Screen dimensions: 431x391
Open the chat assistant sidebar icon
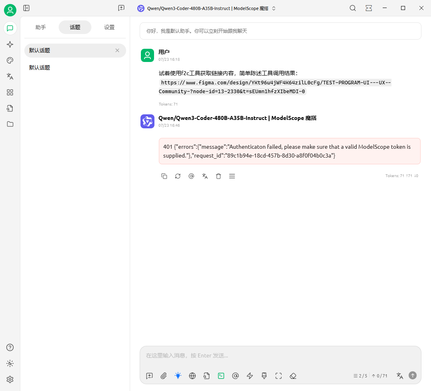10,28
